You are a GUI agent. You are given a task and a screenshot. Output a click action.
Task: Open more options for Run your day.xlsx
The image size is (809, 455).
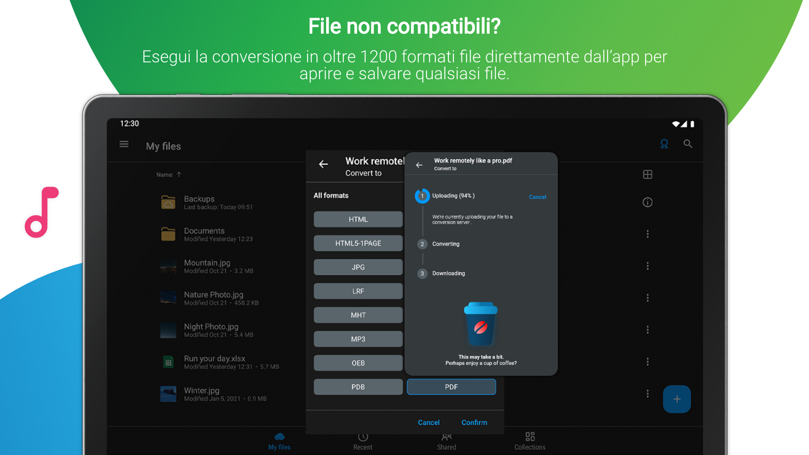click(648, 361)
